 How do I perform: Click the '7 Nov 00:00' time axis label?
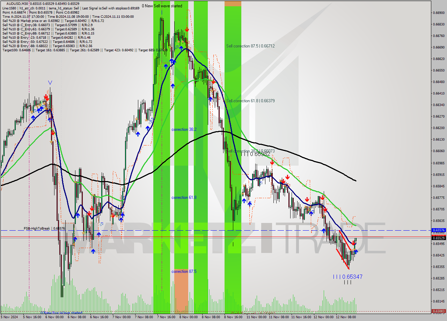coord(122,317)
